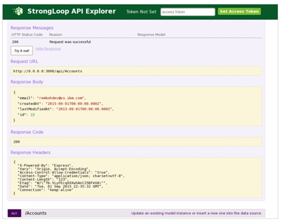Click the 200 value in Response Code box
The width and height of the screenshot is (282, 221).
(16, 142)
